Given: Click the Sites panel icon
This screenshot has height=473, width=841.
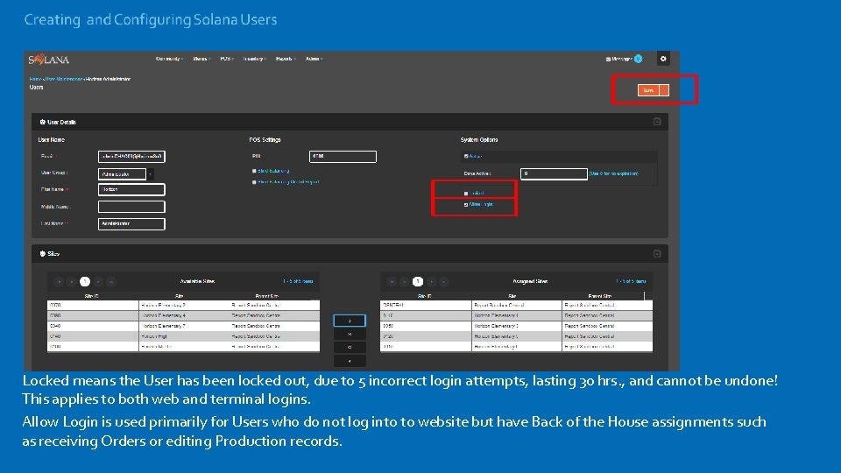Looking at the screenshot, I should 42,254.
